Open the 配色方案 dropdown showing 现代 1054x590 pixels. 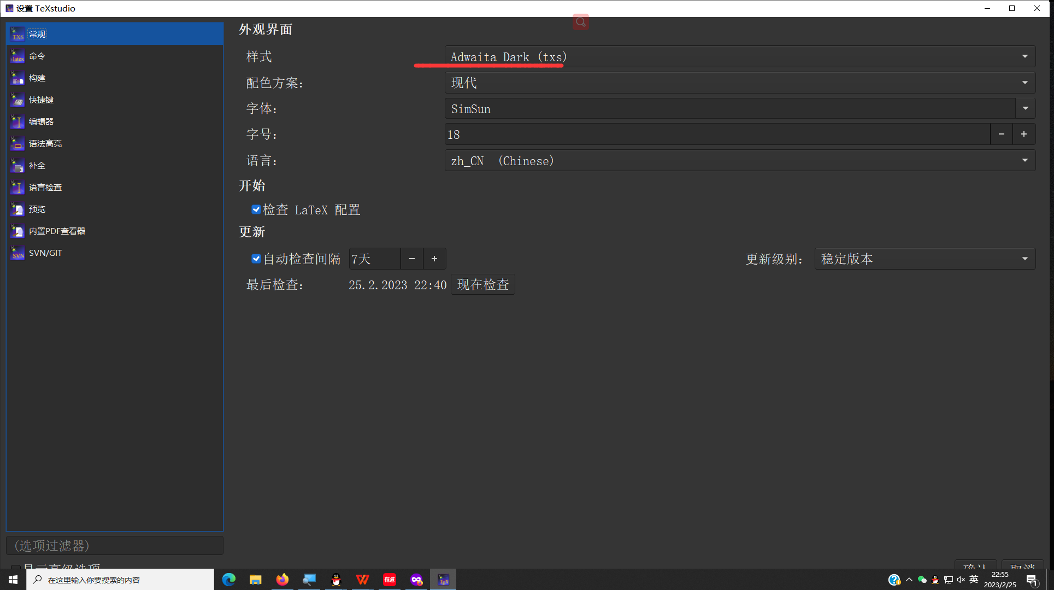740,83
